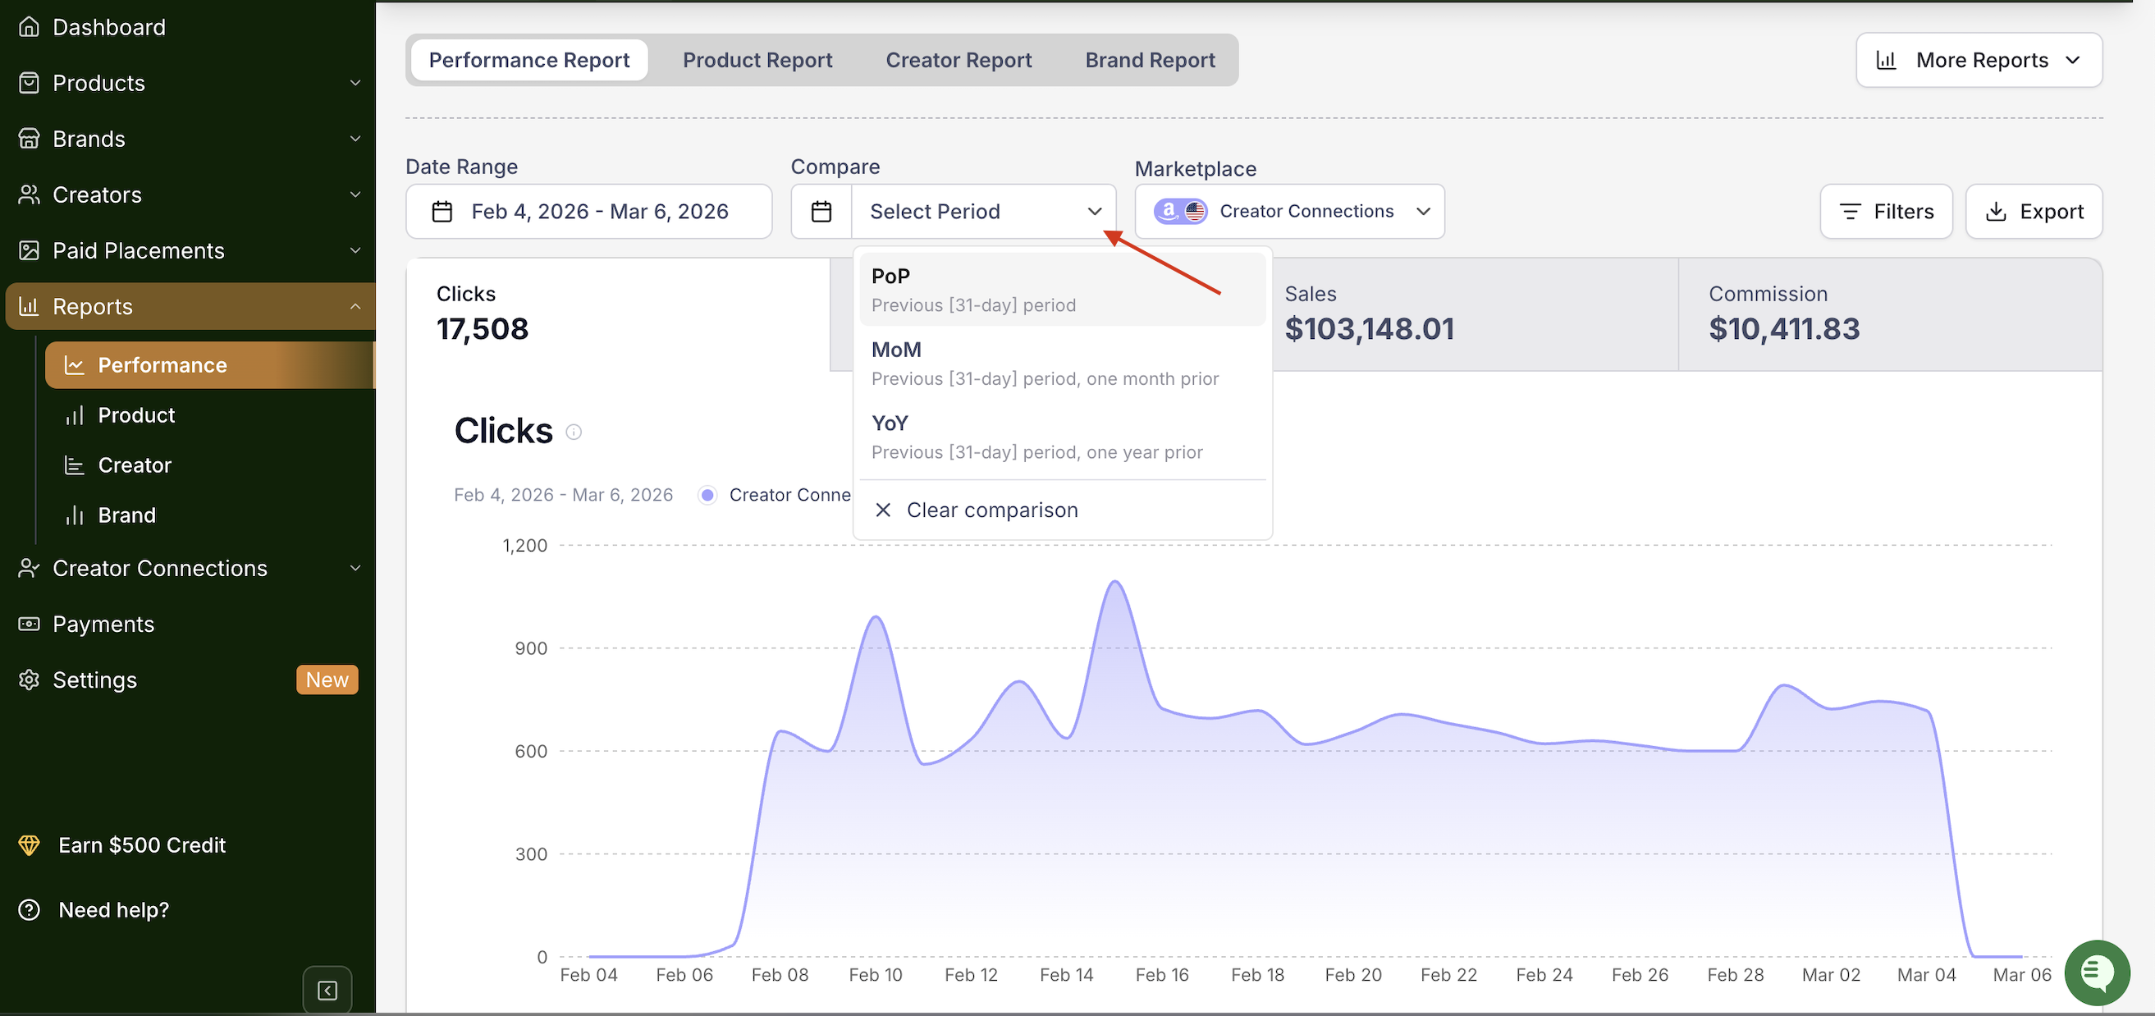Toggle Creator Connections legend dot
Image resolution: width=2155 pixels, height=1016 pixels.
(x=707, y=495)
